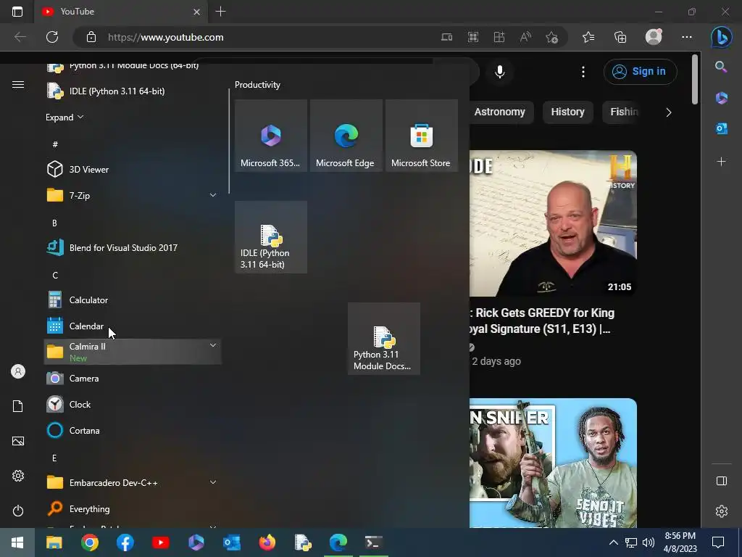
Task: Select the Astronomy chip
Action: (500, 112)
